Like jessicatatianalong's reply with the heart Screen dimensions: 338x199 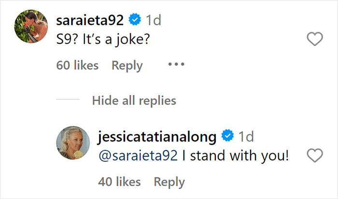pyautogui.click(x=315, y=156)
